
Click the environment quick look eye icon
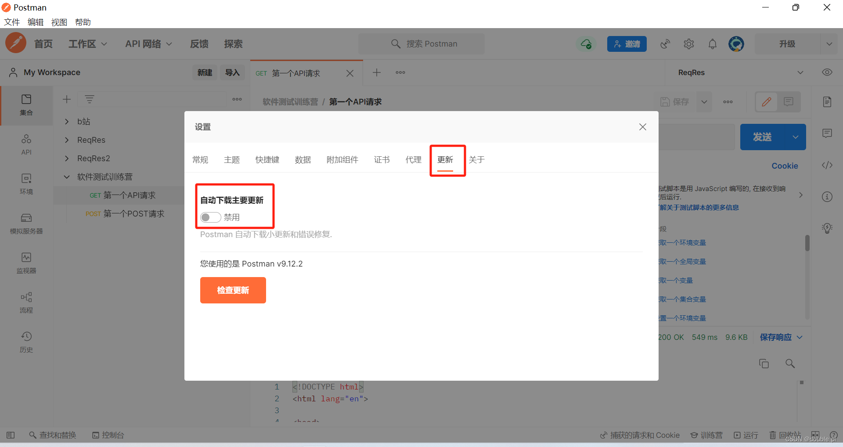point(827,72)
